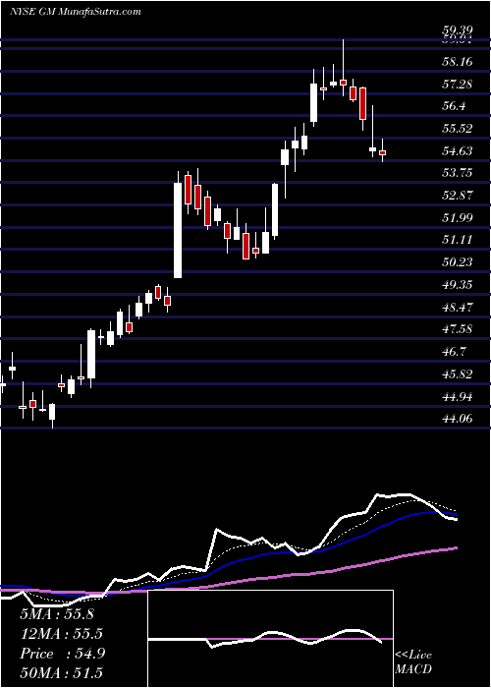Screen dimensions: 491x688
Task: Click the 48.47 price axis label
Action: [458, 308]
